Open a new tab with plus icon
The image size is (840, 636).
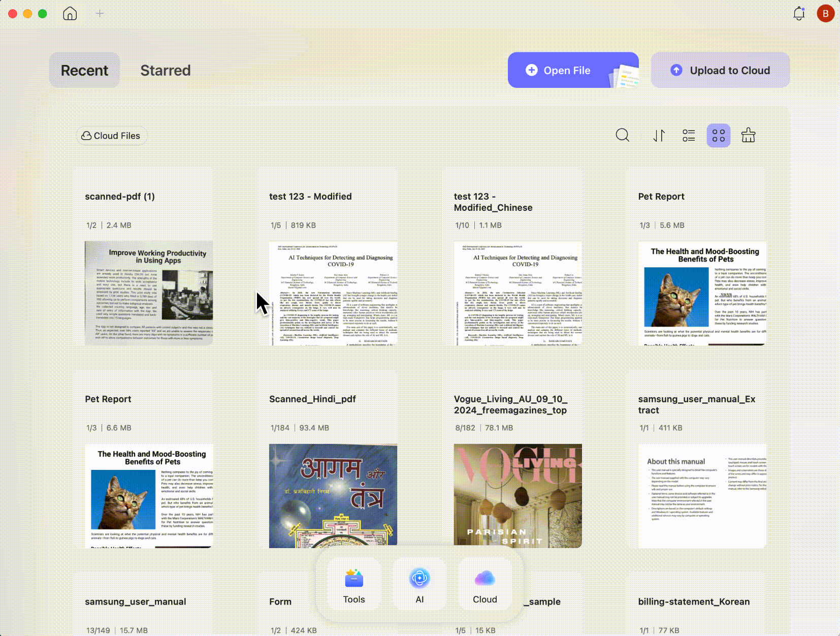tap(100, 14)
